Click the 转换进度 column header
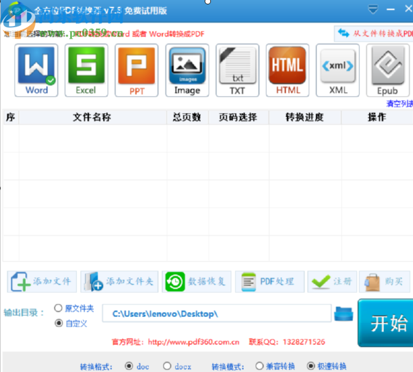The image size is (413, 372). point(305,117)
